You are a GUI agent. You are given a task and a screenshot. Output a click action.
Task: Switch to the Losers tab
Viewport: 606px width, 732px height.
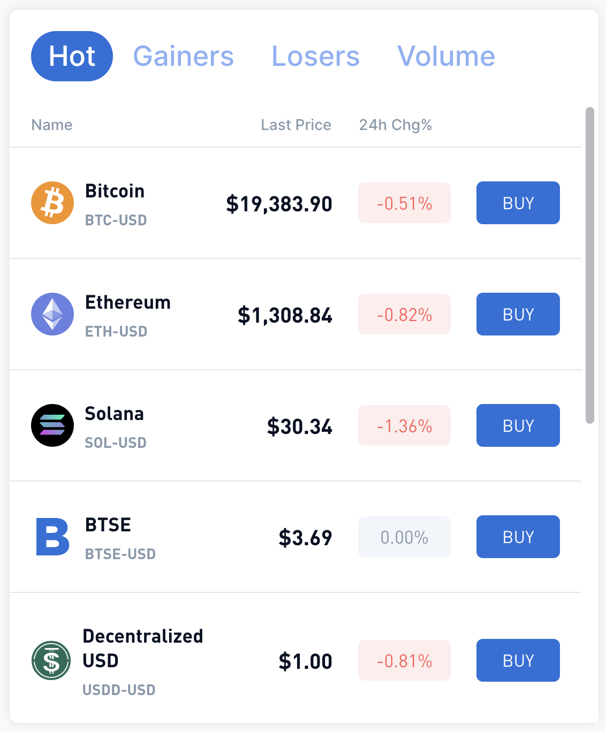click(x=315, y=56)
